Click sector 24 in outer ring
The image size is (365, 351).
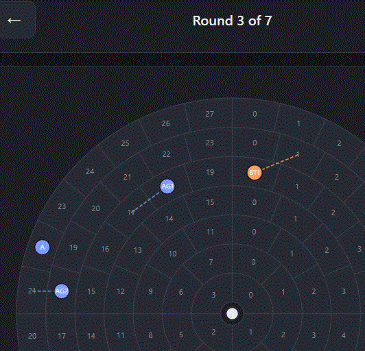(x=90, y=171)
